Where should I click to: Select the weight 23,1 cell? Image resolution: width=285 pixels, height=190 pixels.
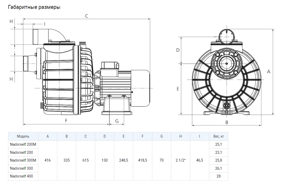(218, 152)
